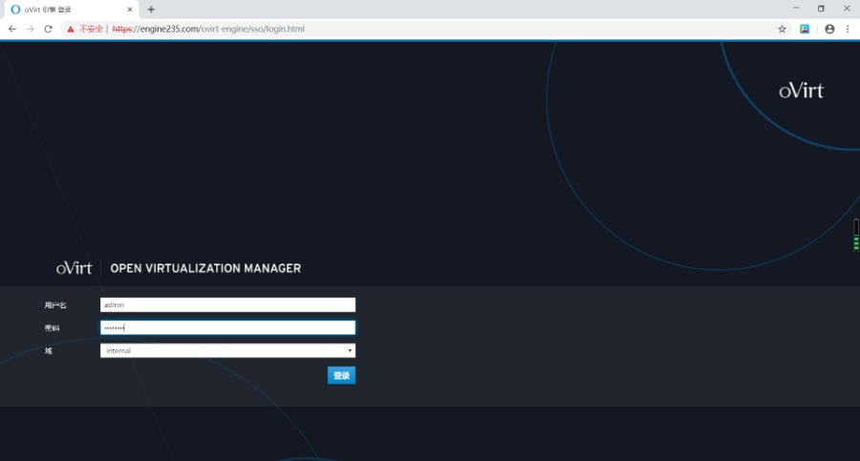Click the 用户名 username label
Viewport: 860px width, 461px height.
click(55, 305)
